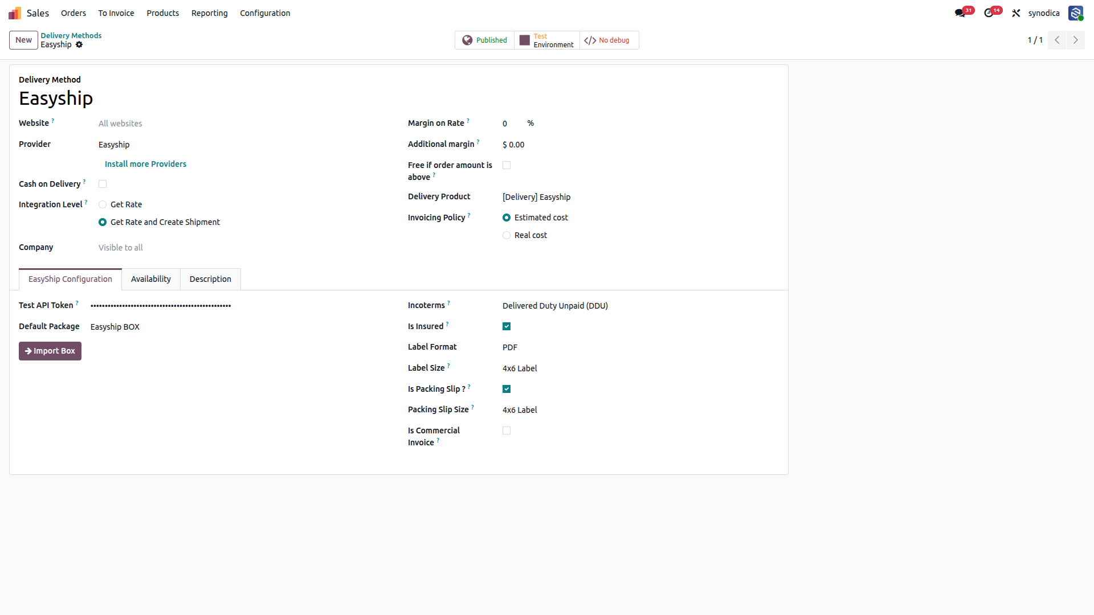Go back to Delivery Methods breadcrumb

(x=71, y=35)
